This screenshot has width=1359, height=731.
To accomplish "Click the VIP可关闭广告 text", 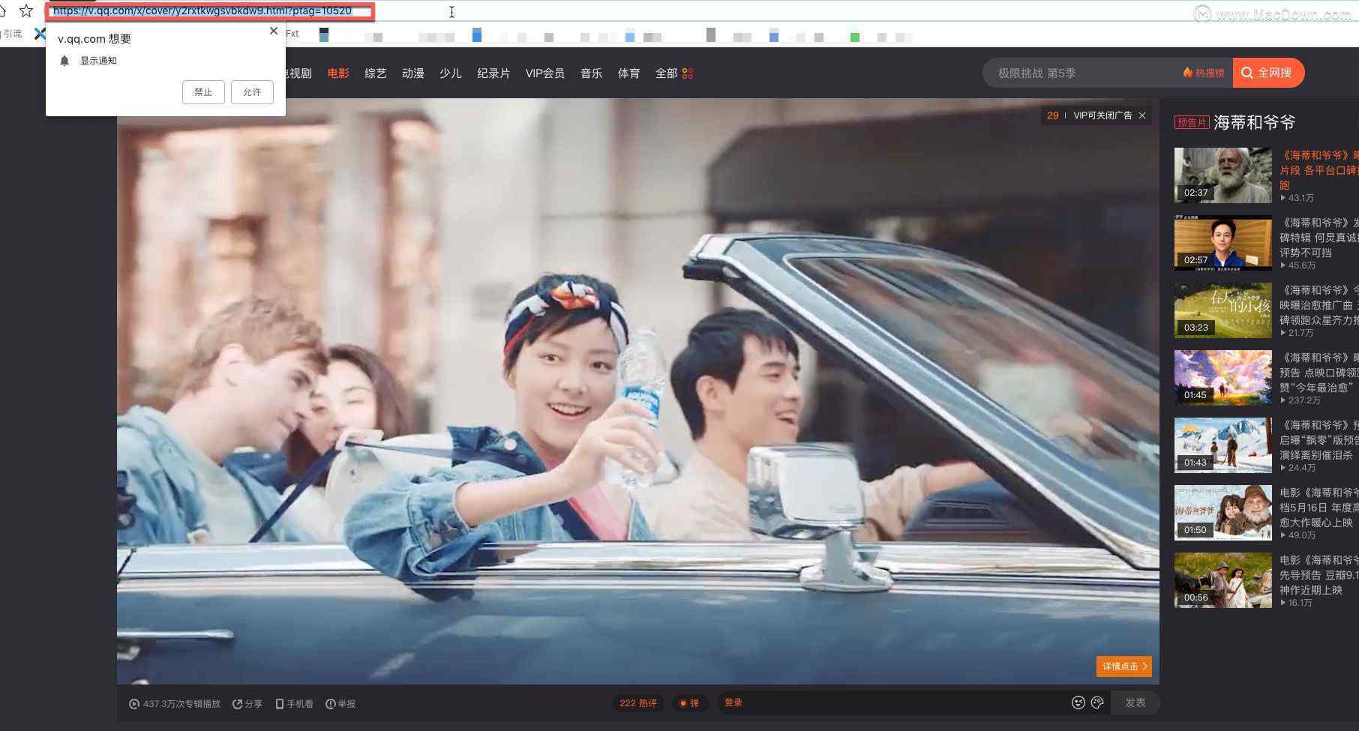I will point(1102,115).
